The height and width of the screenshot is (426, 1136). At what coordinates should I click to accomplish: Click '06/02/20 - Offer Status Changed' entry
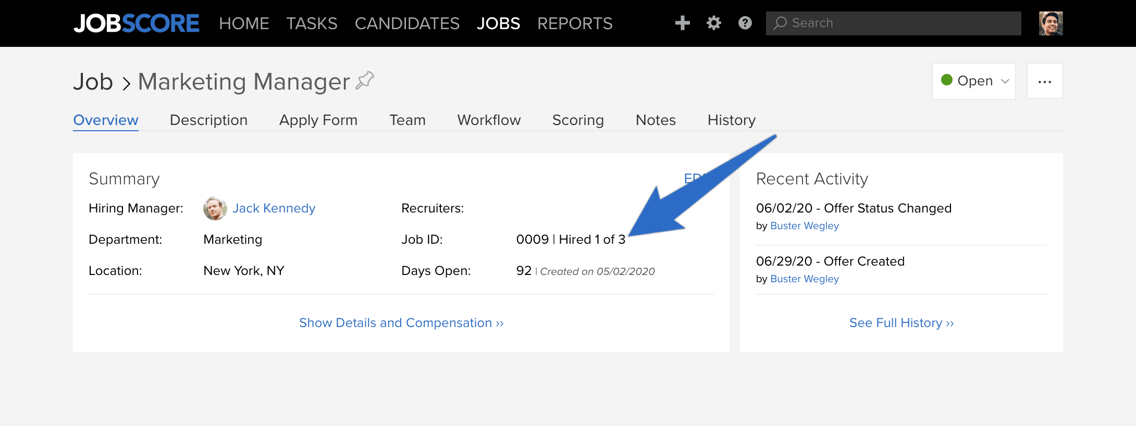tap(854, 208)
